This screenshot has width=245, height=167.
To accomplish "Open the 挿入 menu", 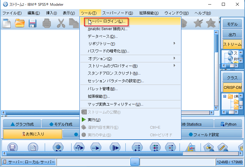I will [51, 13].
